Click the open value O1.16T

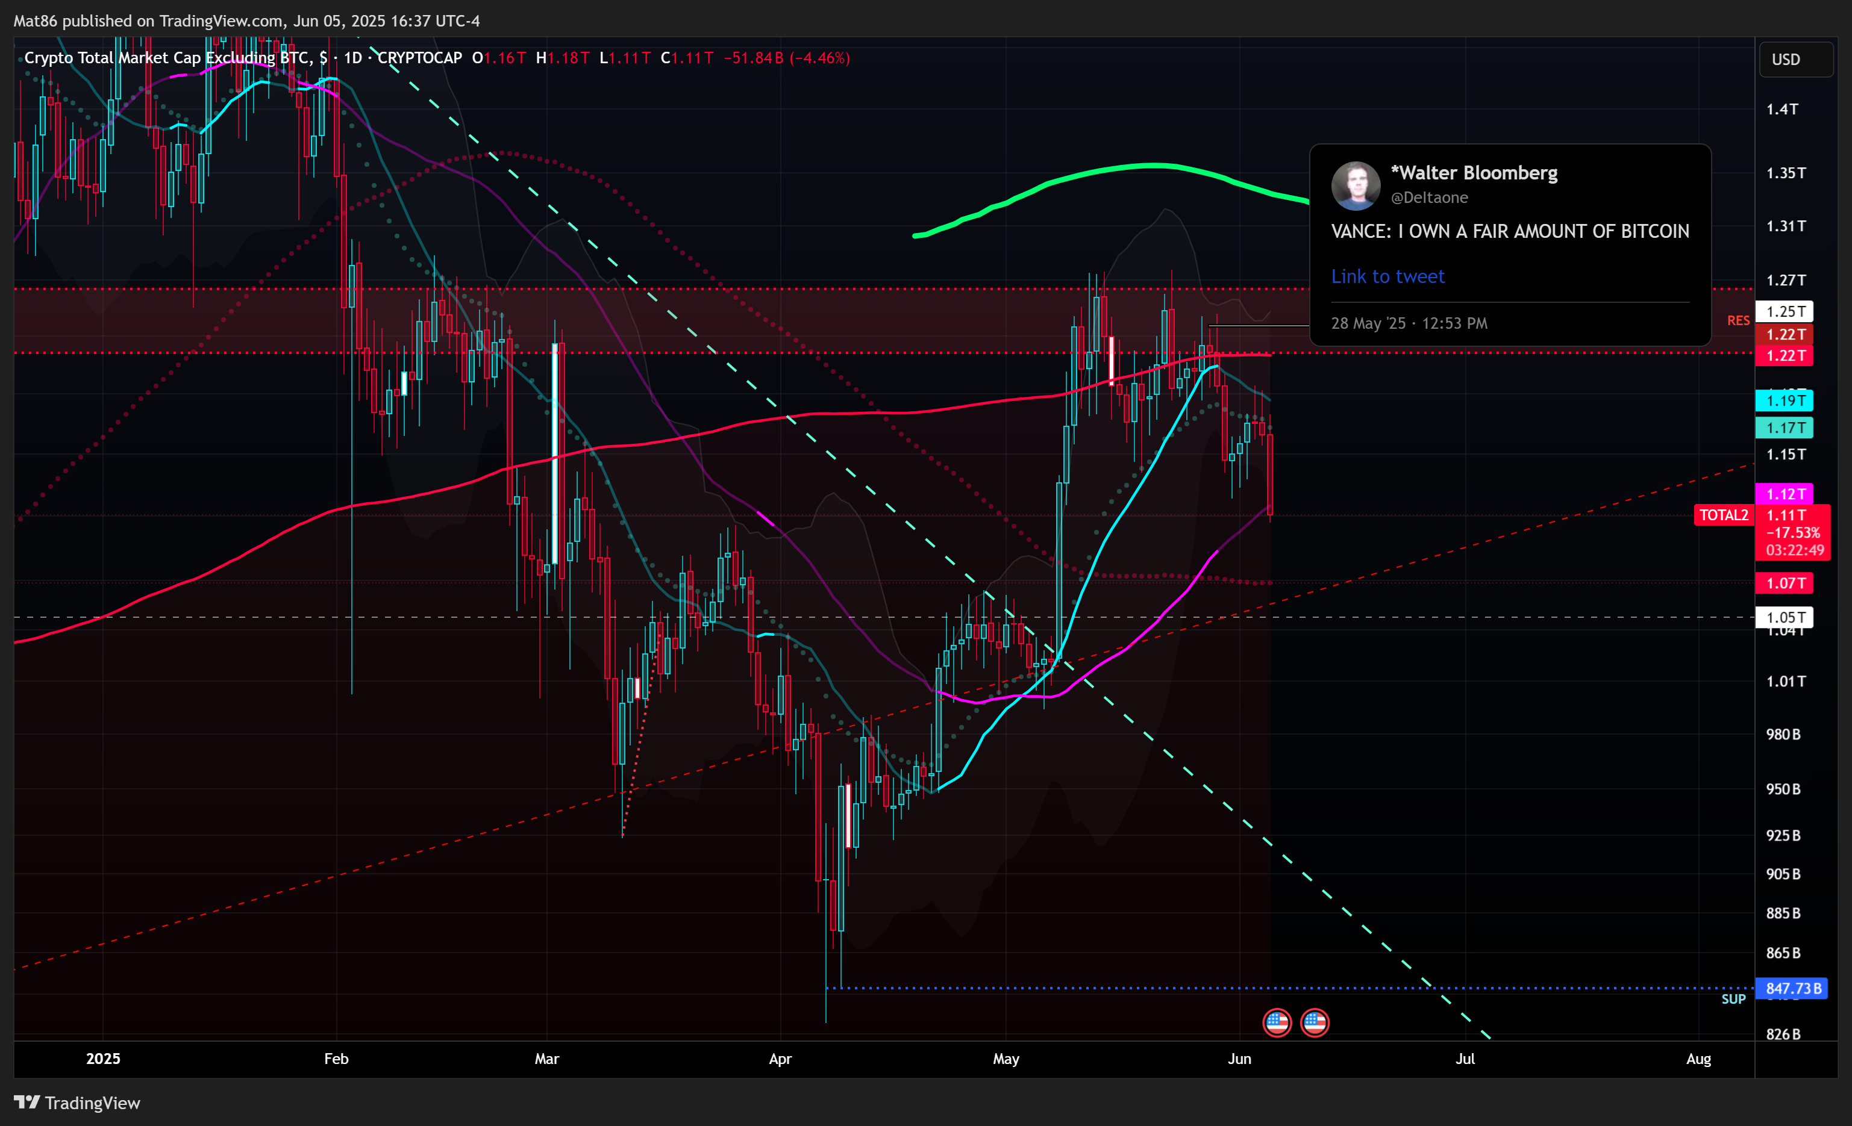[x=498, y=58]
